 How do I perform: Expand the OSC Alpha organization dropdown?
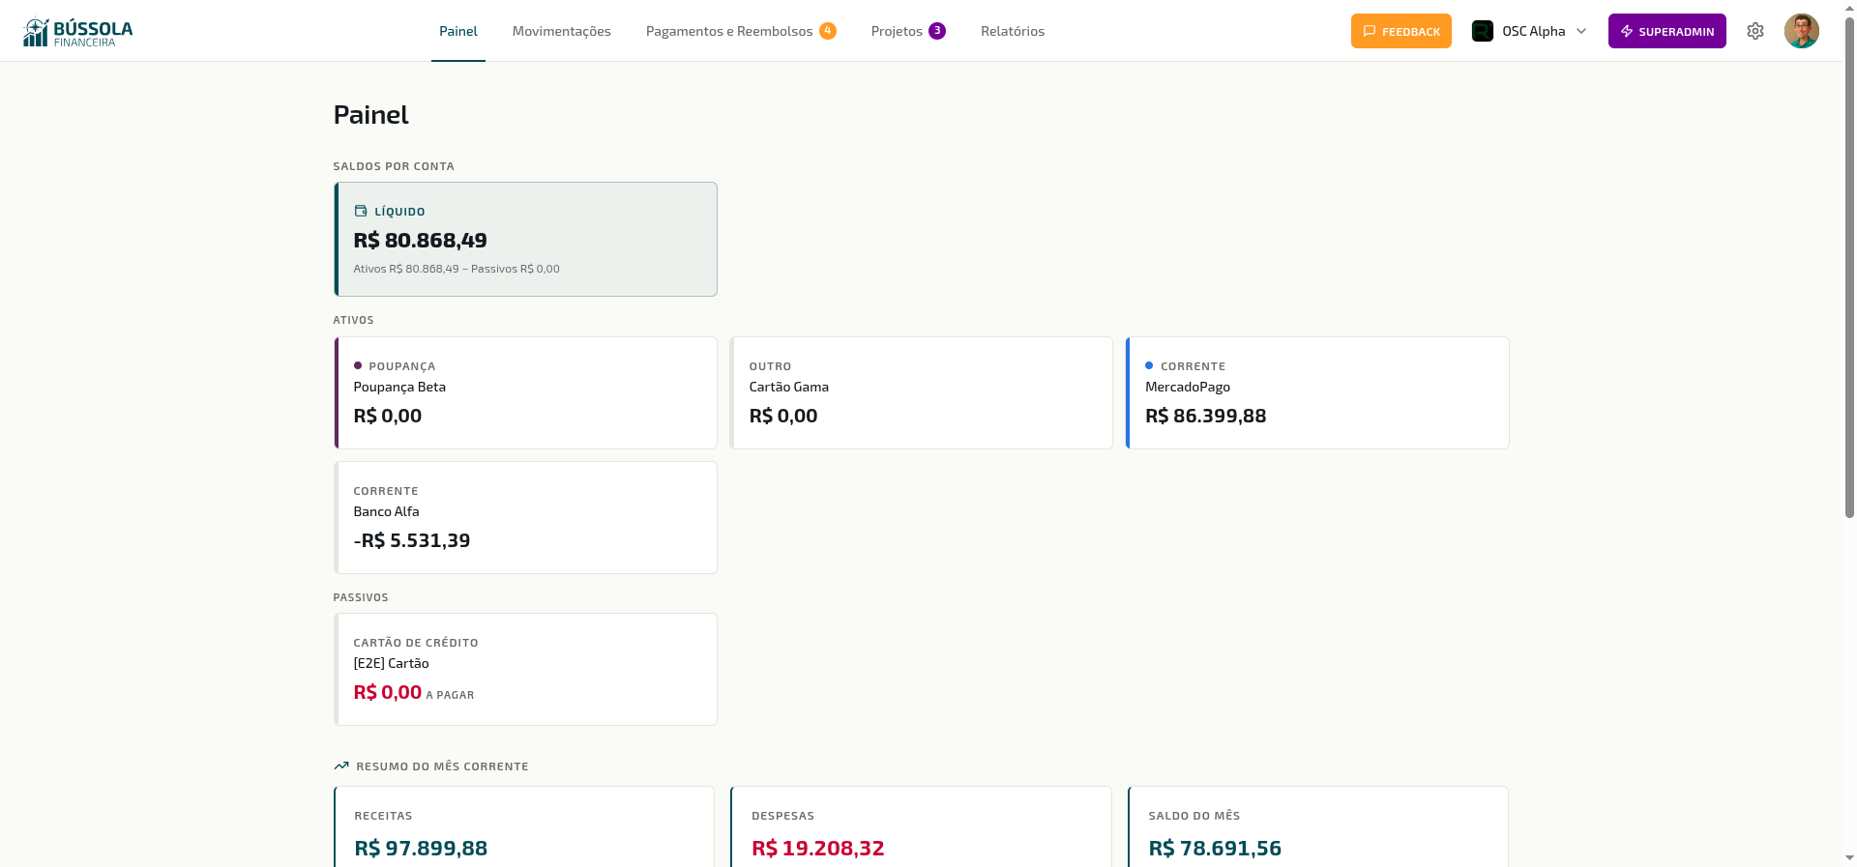click(1529, 31)
